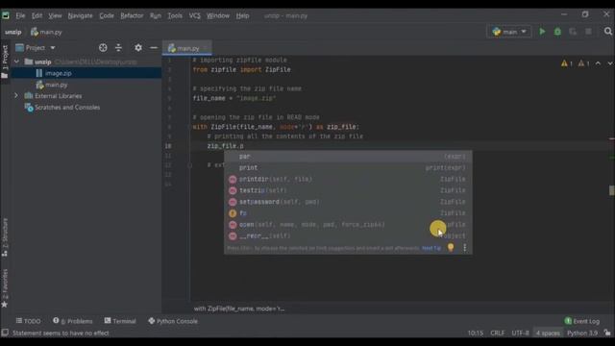Open Search Everywhere magnifier icon

pos(608,32)
